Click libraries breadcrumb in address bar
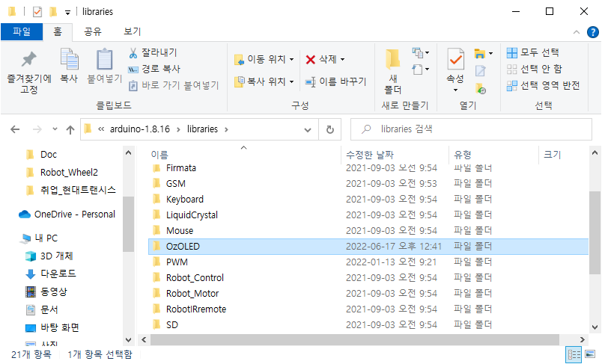Image resolution: width=602 pixels, height=364 pixels. pos(202,129)
